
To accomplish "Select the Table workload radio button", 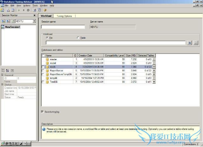I will click(x=78, y=38).
